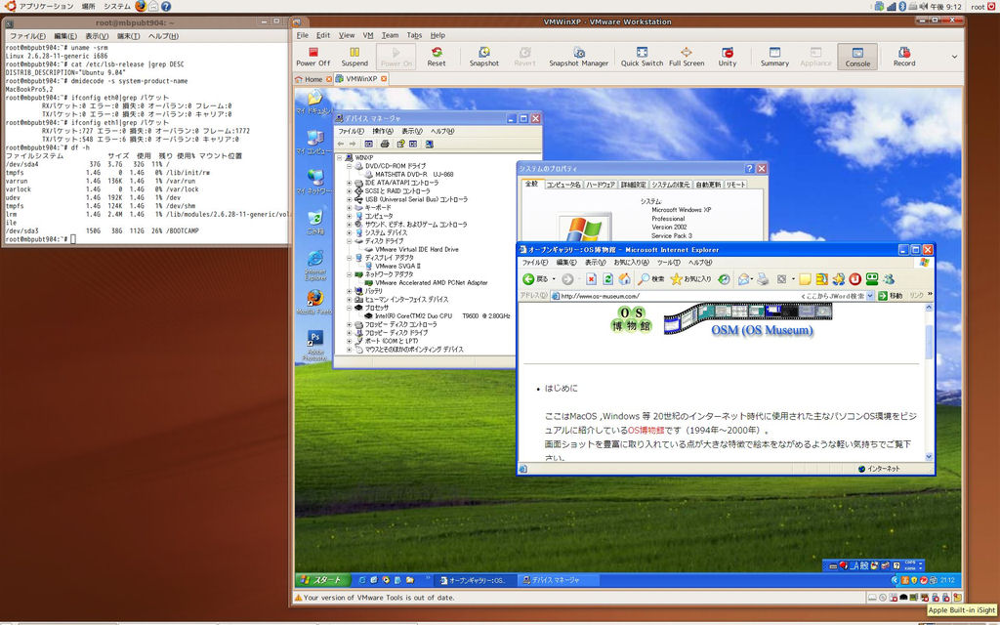Collapse the DVD/CD-ROM ドライブ node
Screen dimensions: 1000x625
pos(349,166)
